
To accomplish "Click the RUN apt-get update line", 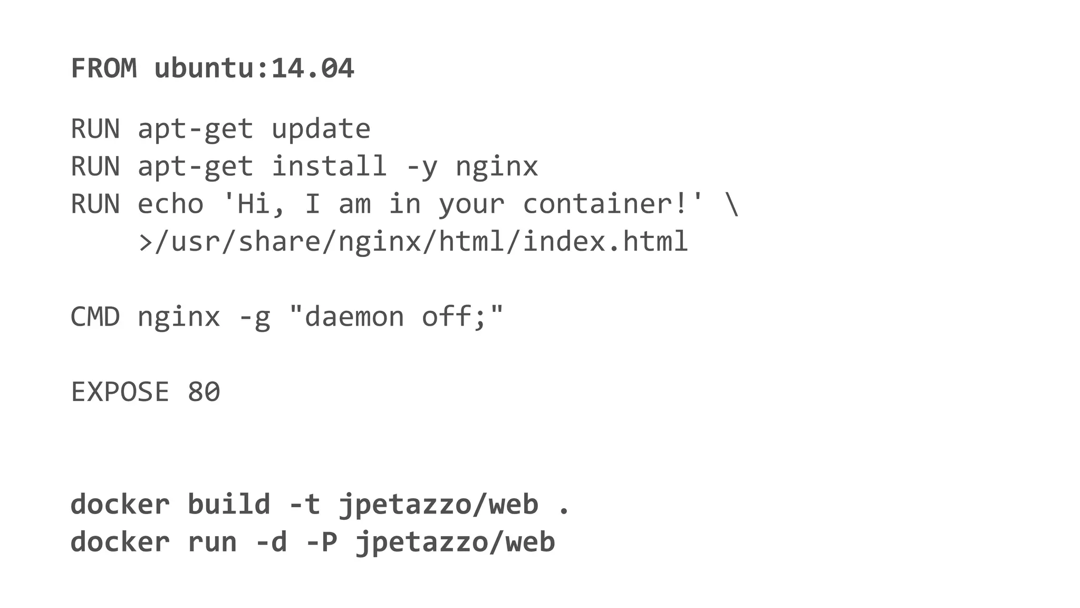I will click(220, 129).
